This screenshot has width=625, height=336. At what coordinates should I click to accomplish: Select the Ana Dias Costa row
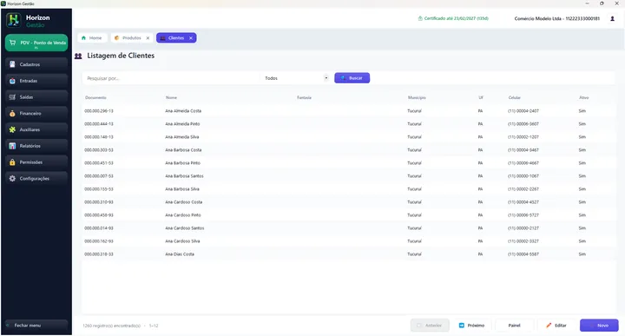click(348, 254)
